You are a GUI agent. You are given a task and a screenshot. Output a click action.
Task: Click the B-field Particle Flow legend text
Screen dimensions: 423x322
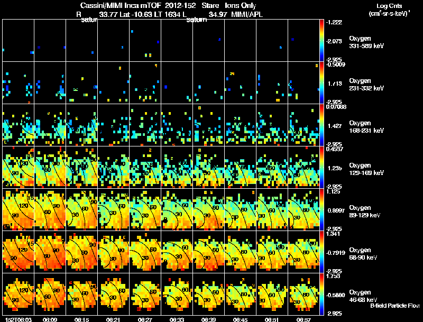[395, 306]
